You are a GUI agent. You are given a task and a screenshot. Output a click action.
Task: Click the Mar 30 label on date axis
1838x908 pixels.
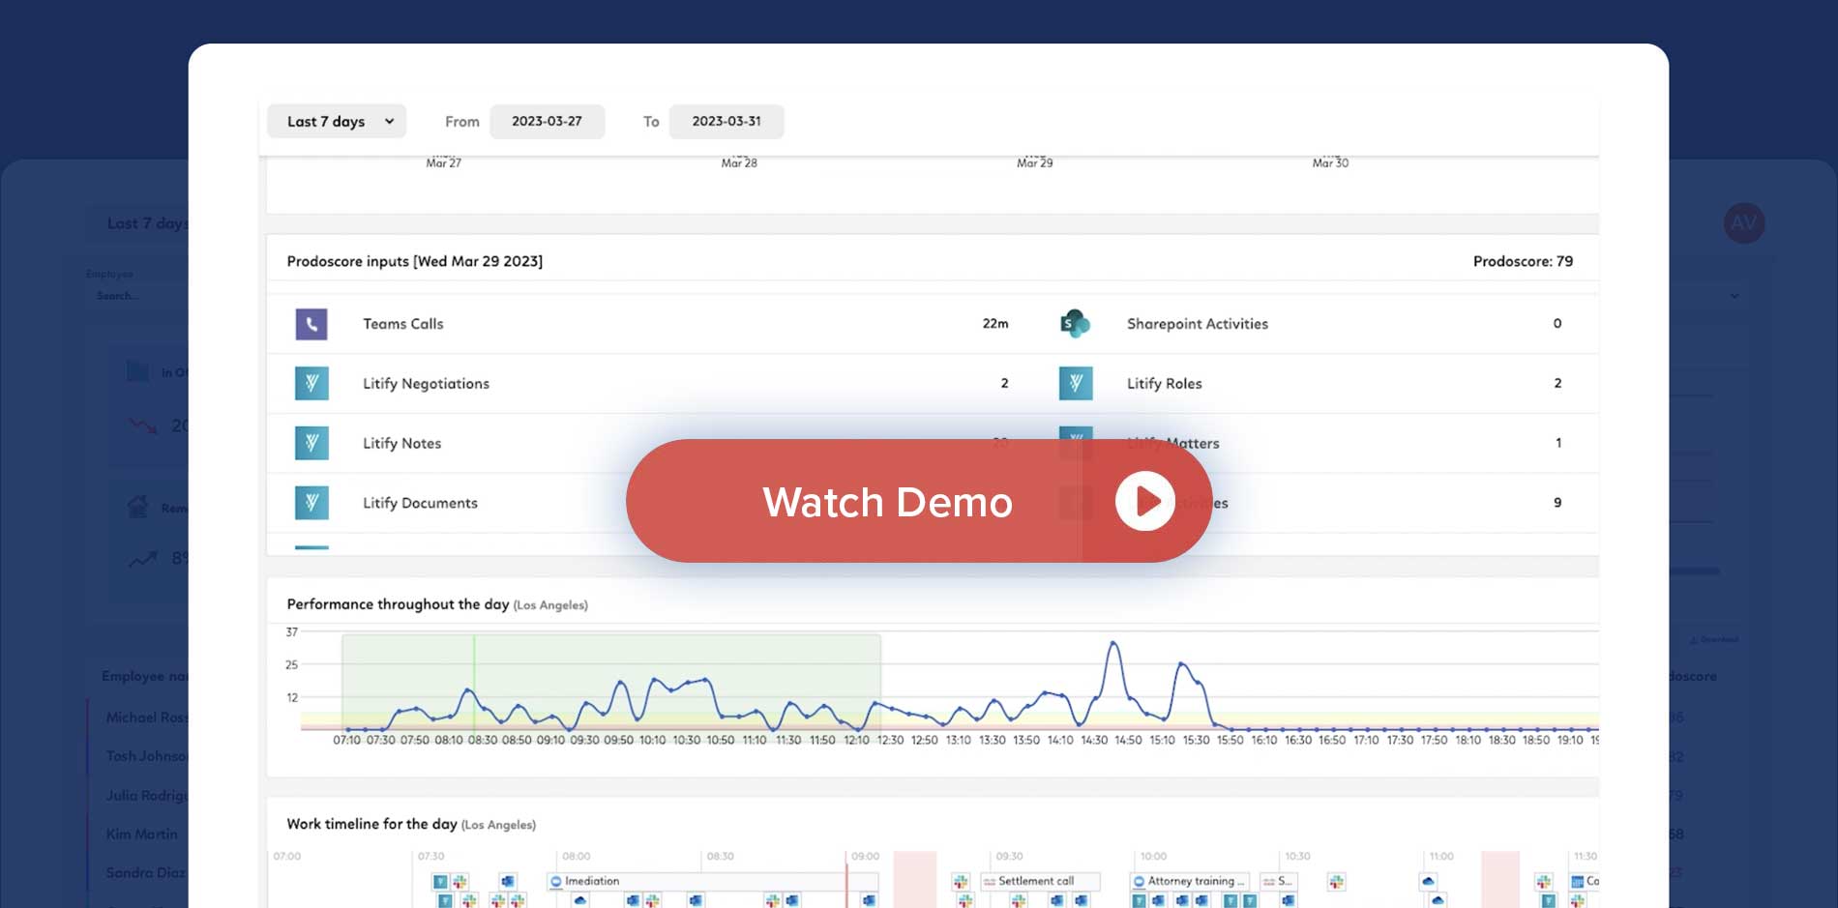pyautogui.click(x=1330, y=162)
